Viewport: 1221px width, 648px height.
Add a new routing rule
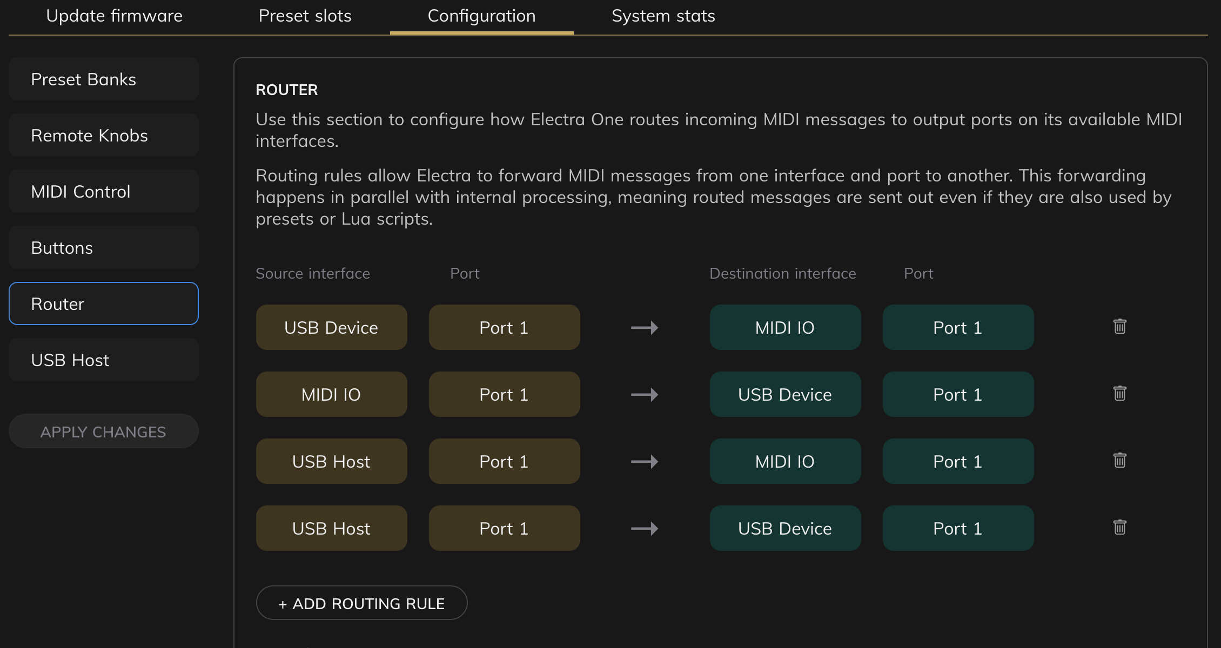[361, 603]
